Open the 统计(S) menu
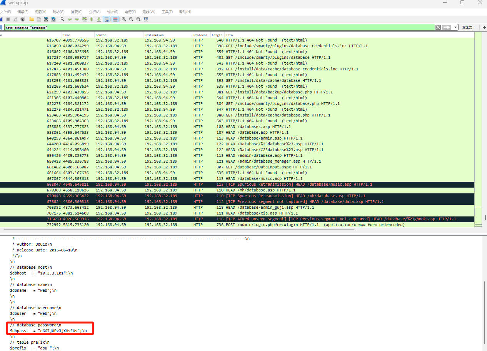 pos(112,12)
